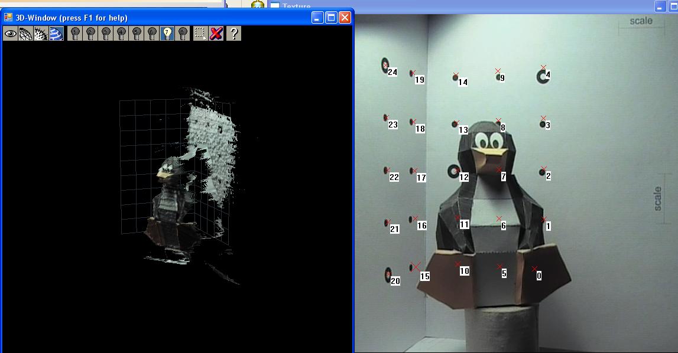Viewport: 678px width, 353px height.
Task: Select marker label 6 in Texture window
Action: pos(503,226)
